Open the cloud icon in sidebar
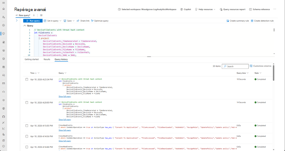This screenshot has height=151, width=285. (3, 92)
